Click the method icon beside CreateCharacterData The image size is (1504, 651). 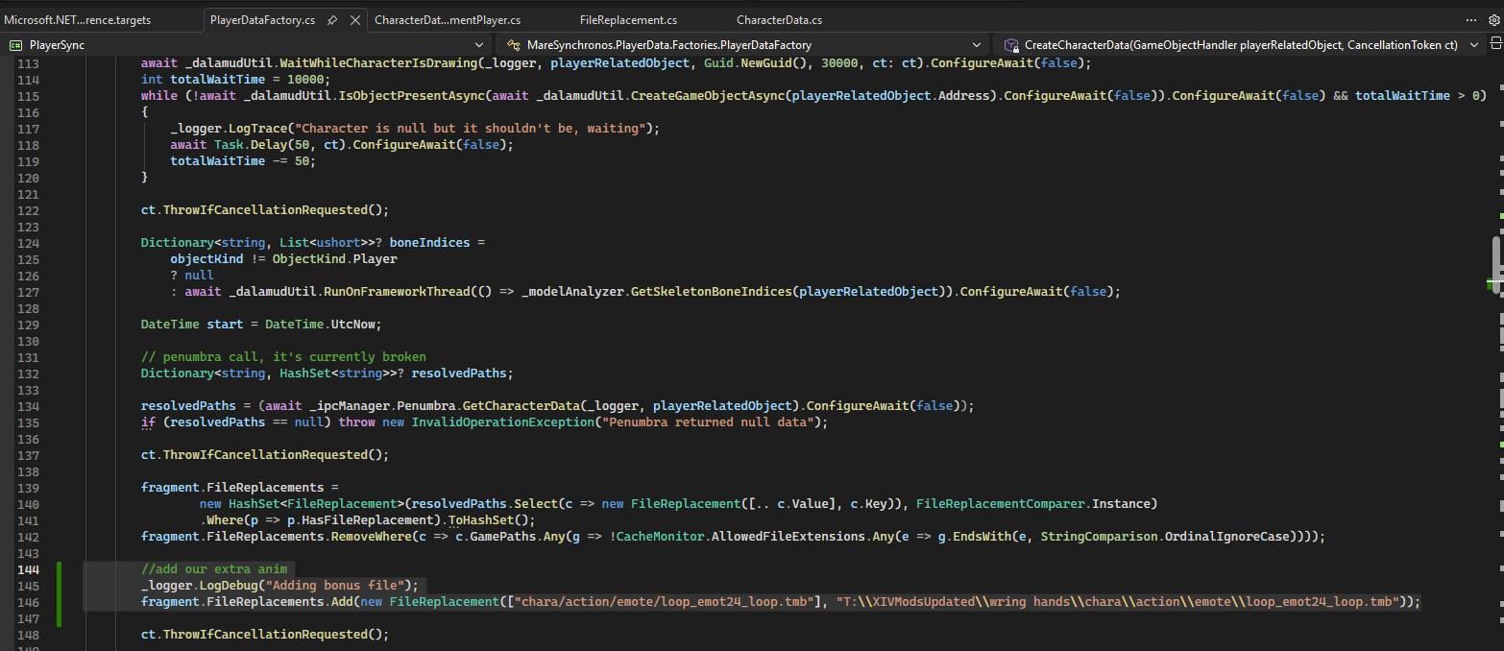tap(1011, 44)
